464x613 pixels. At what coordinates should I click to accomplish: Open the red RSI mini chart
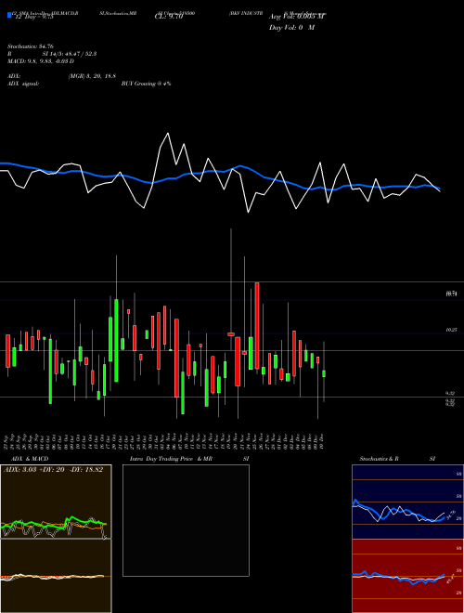[407, 576]
